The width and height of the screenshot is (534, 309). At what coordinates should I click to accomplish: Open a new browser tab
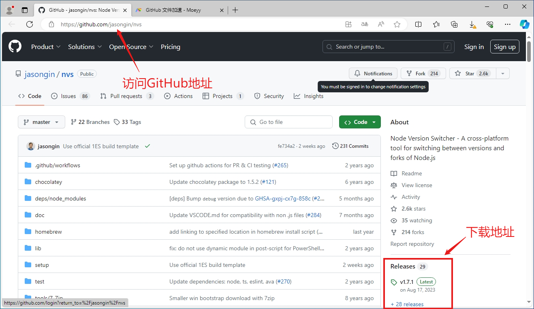coord(235,10)
